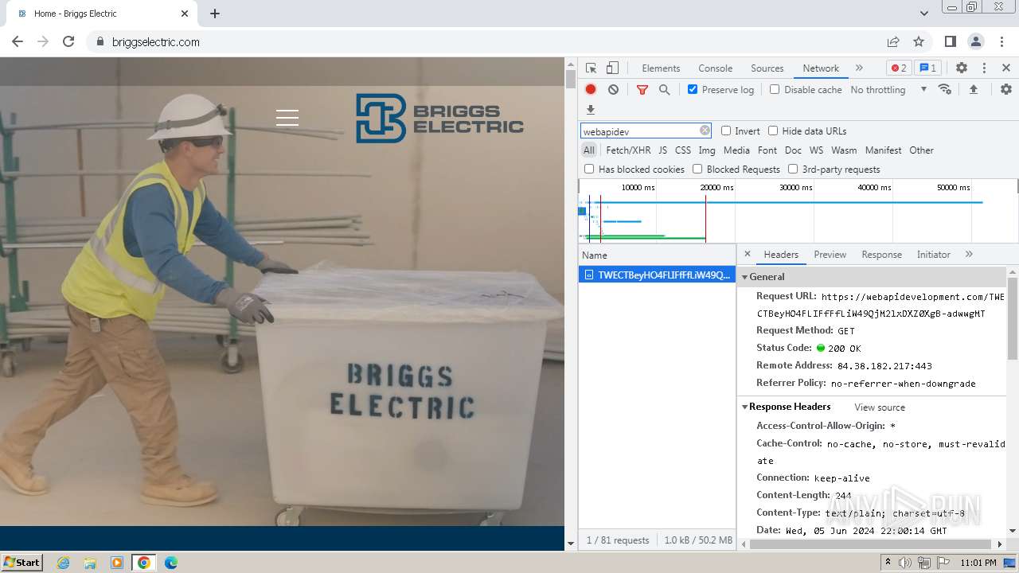The width and height of the screenshot is (1019, 573).
Task: Click the inspect element picker icon
Action: point(591,68)
